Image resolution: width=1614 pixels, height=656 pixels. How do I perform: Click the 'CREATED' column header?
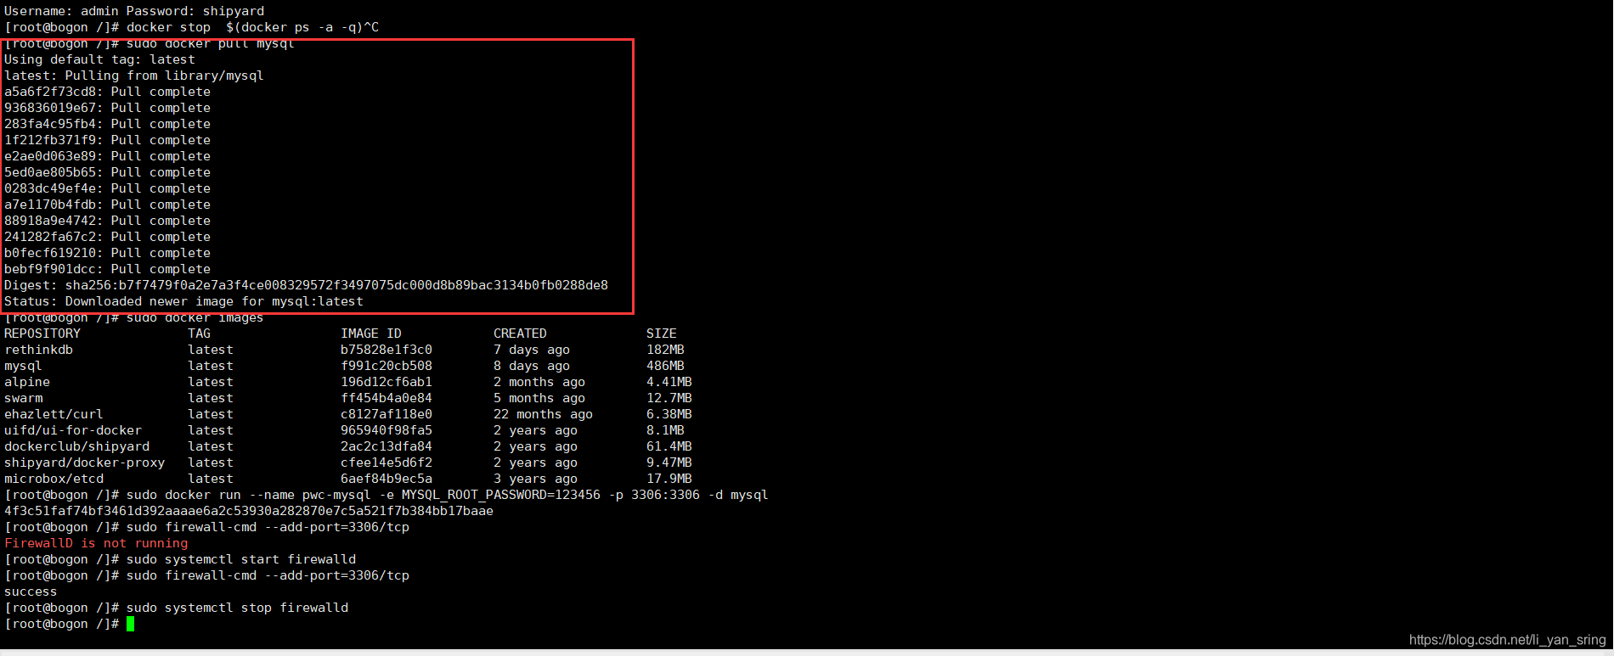520,334
